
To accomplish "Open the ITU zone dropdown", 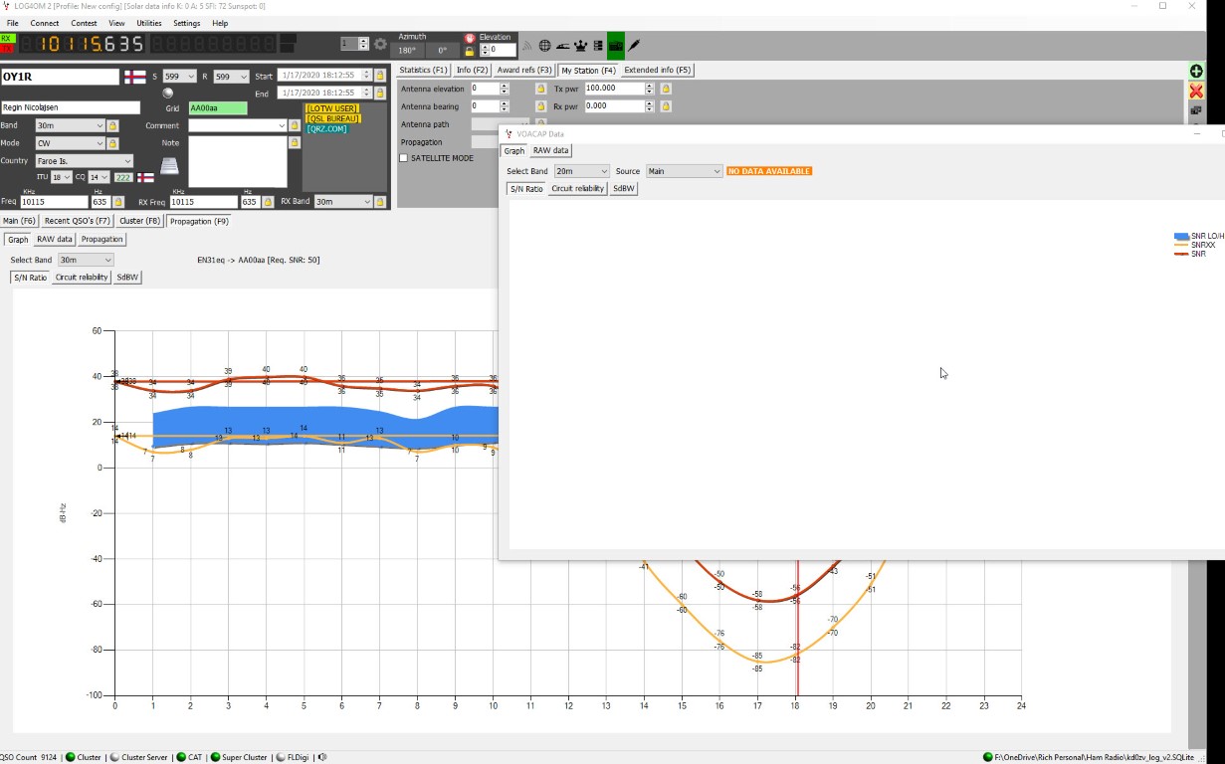I will click(62, 178).
